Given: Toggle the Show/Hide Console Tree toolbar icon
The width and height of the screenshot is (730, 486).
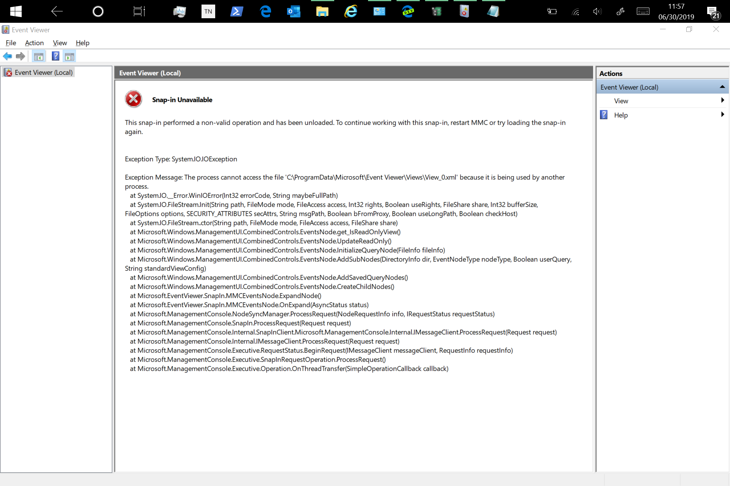Looking at the screenshot, I should [x=39, y=57].
